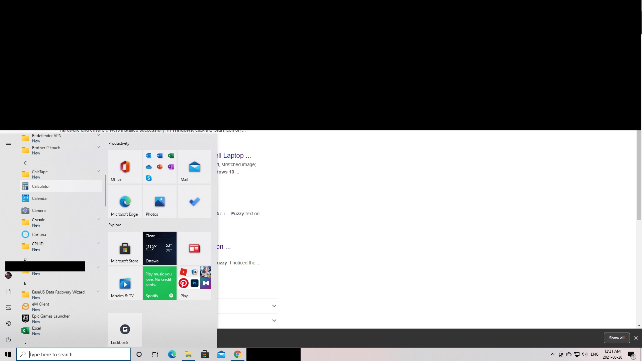Launch Calculator from app list
Screen dimensions: 642x361
coord(61,186)
